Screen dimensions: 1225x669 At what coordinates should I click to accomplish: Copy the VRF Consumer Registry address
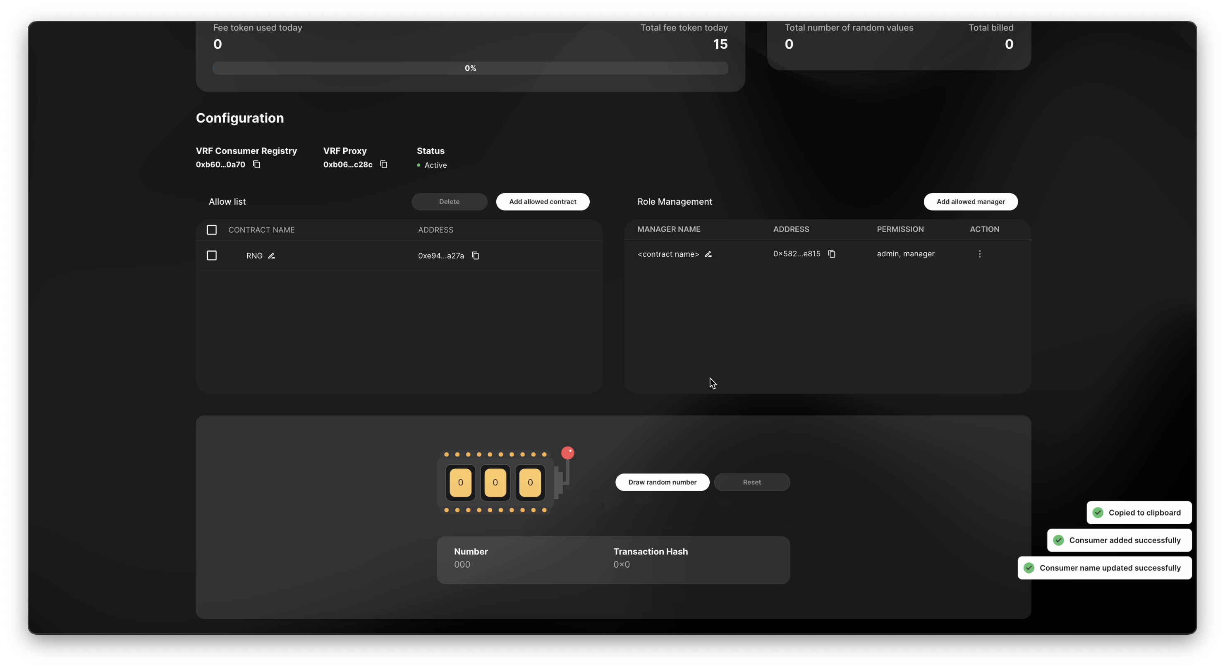pyautogui.click(x=256, y=165)
